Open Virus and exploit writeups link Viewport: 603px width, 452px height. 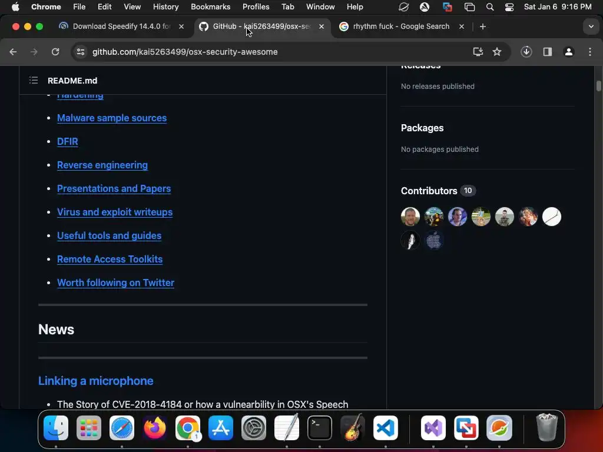[115, 212]
